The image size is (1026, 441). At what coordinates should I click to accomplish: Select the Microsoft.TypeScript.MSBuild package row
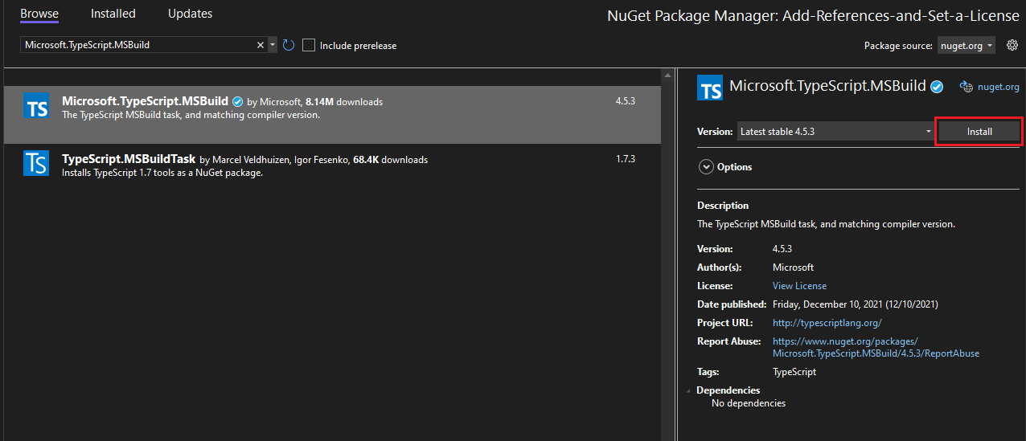[x=332, y=115]
